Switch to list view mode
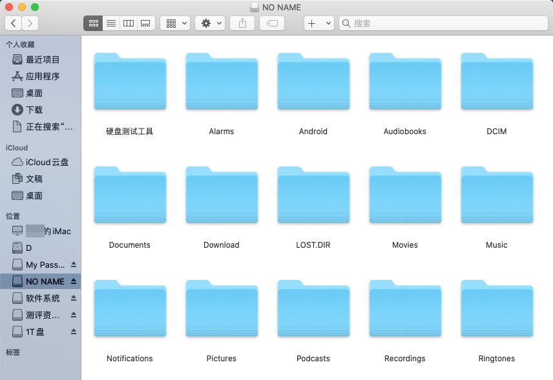 click(111, 23)
